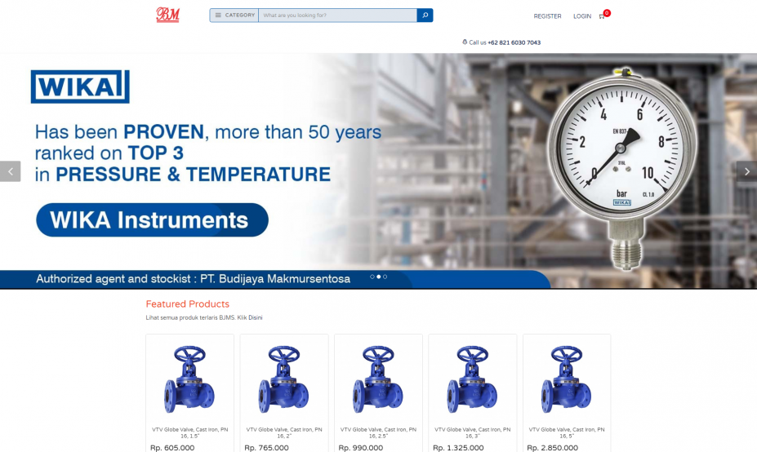Click the WIKA logo on banner
The width and height of the screenshot is (757, 452).
click(x=80, y=86)
